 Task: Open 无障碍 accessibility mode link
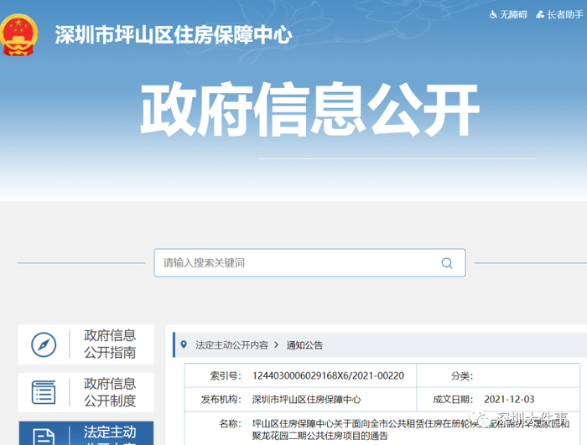pyautogui.click(x=513, y=14)
